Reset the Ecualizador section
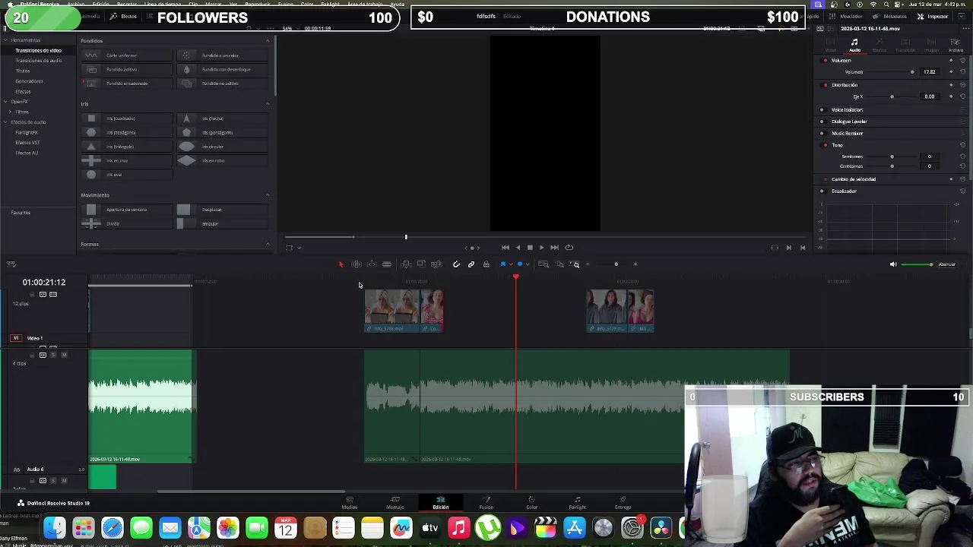 click(962, 191)
